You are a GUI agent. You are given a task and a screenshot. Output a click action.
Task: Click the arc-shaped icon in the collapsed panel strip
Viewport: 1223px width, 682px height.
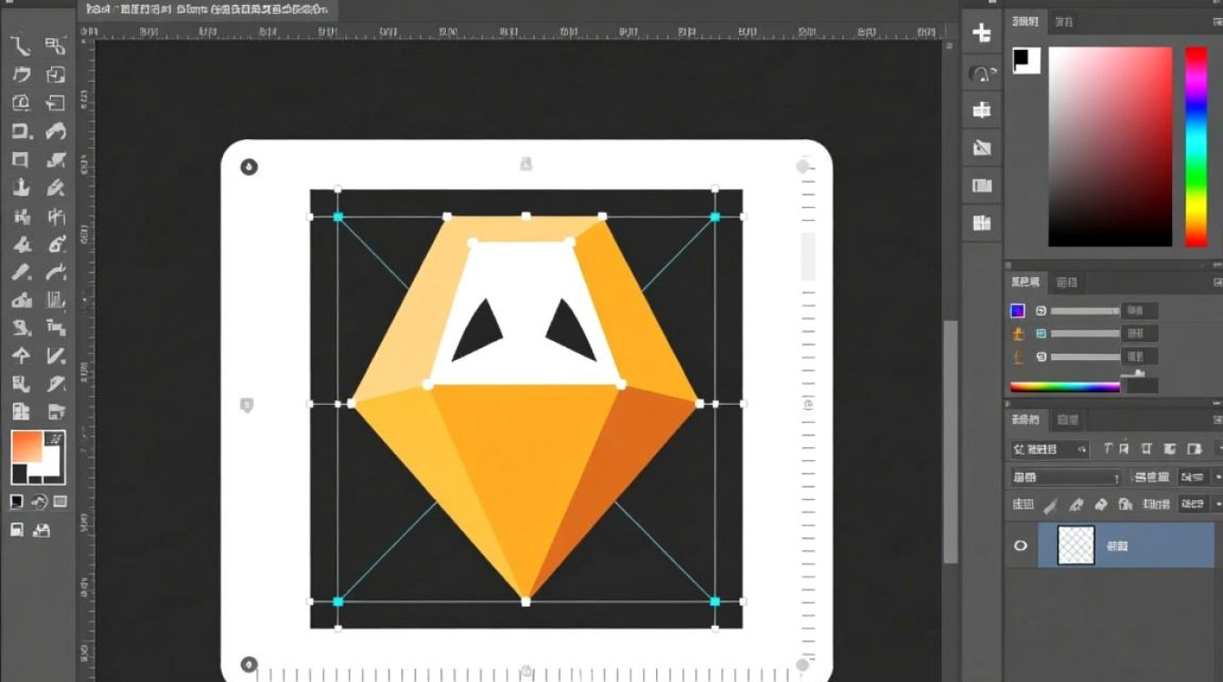pyautogui.click(x=982, y=74)
